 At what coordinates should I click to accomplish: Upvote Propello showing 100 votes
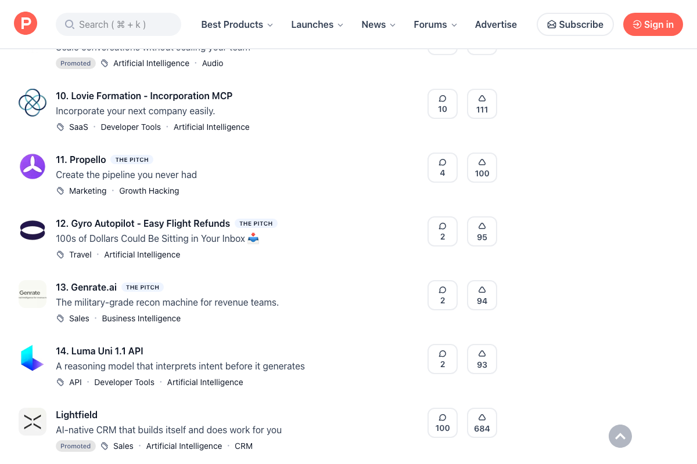[x=482, y=168]
